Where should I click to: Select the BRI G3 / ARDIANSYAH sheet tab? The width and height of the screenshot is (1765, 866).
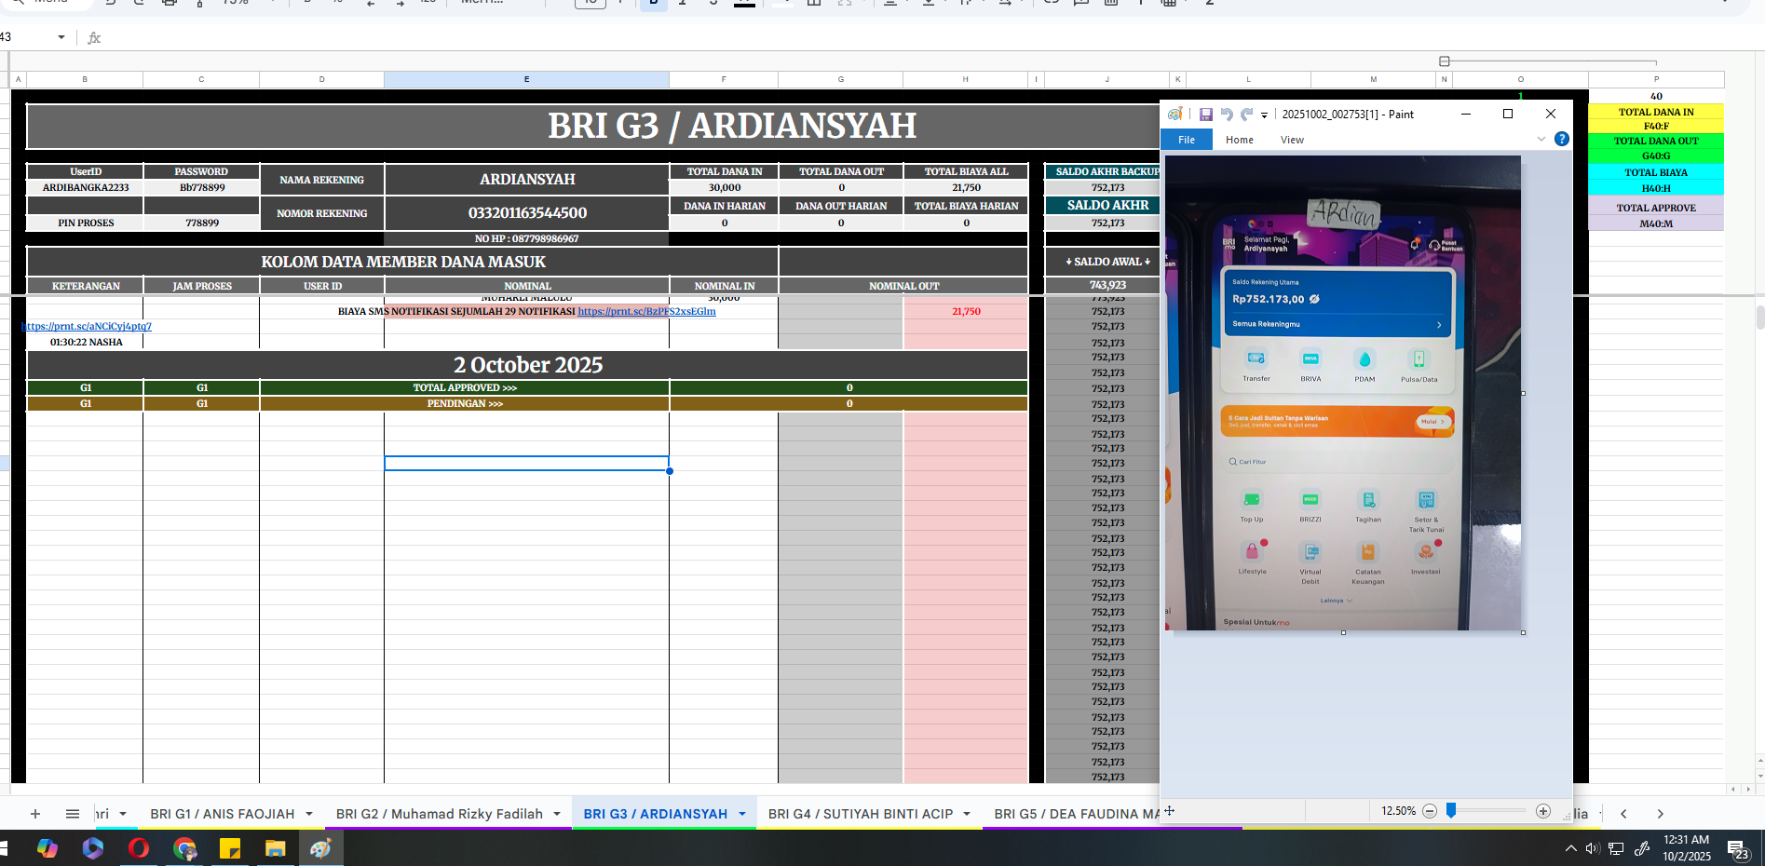655,814
